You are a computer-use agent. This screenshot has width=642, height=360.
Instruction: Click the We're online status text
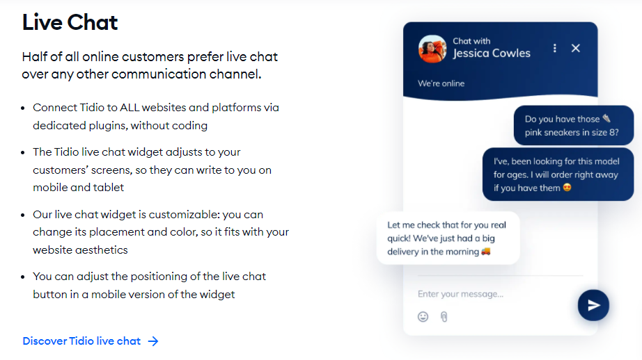441,83
